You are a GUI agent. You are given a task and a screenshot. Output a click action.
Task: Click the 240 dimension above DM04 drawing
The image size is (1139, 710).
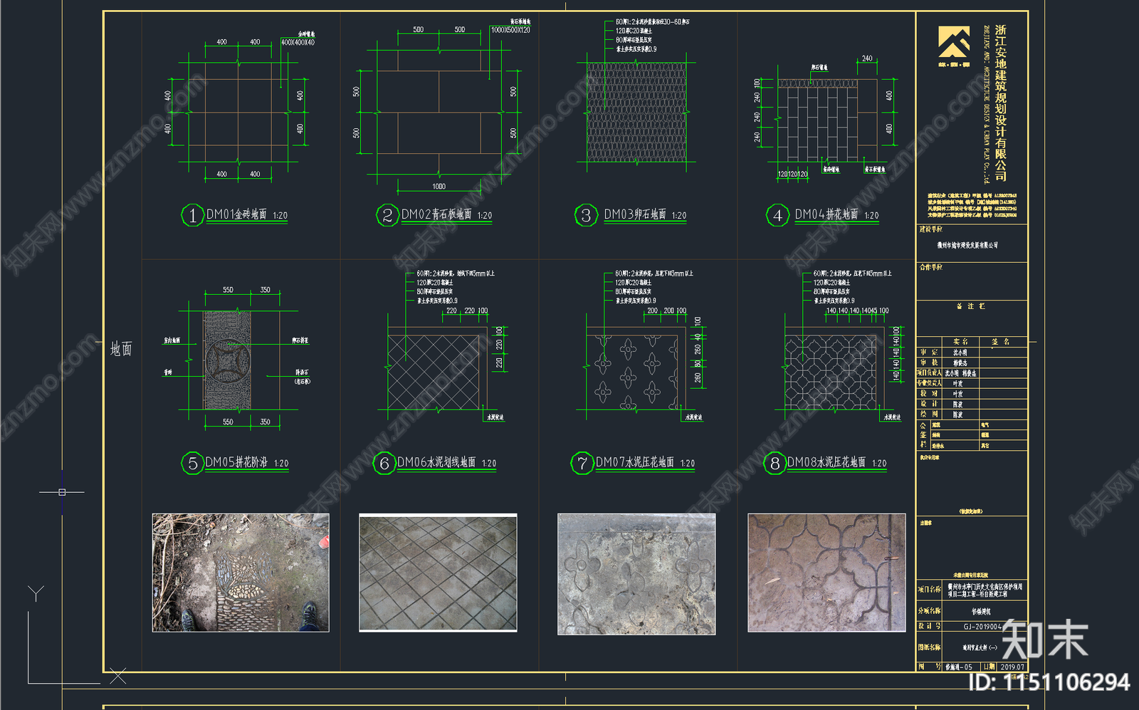866,59
